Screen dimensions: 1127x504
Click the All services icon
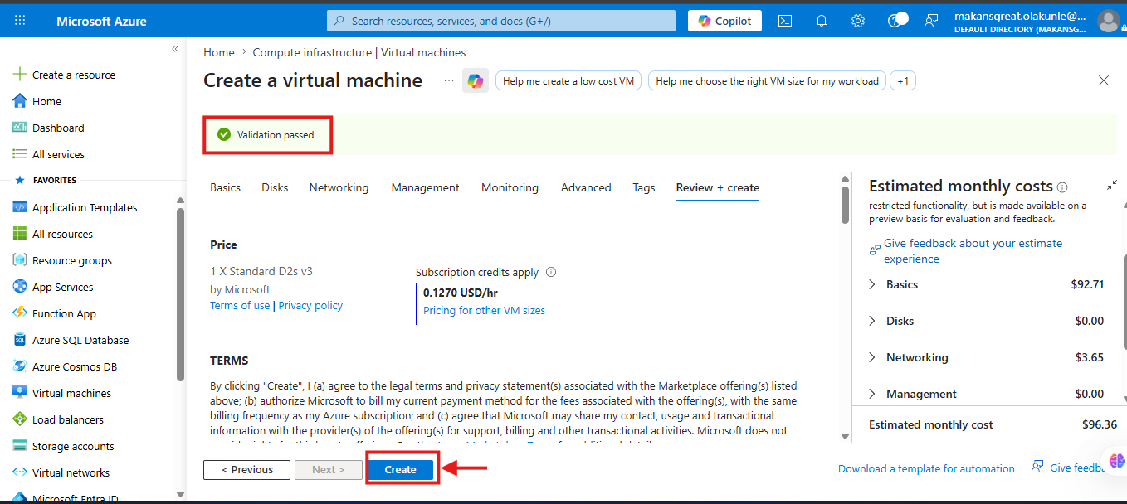coord(20,154)
